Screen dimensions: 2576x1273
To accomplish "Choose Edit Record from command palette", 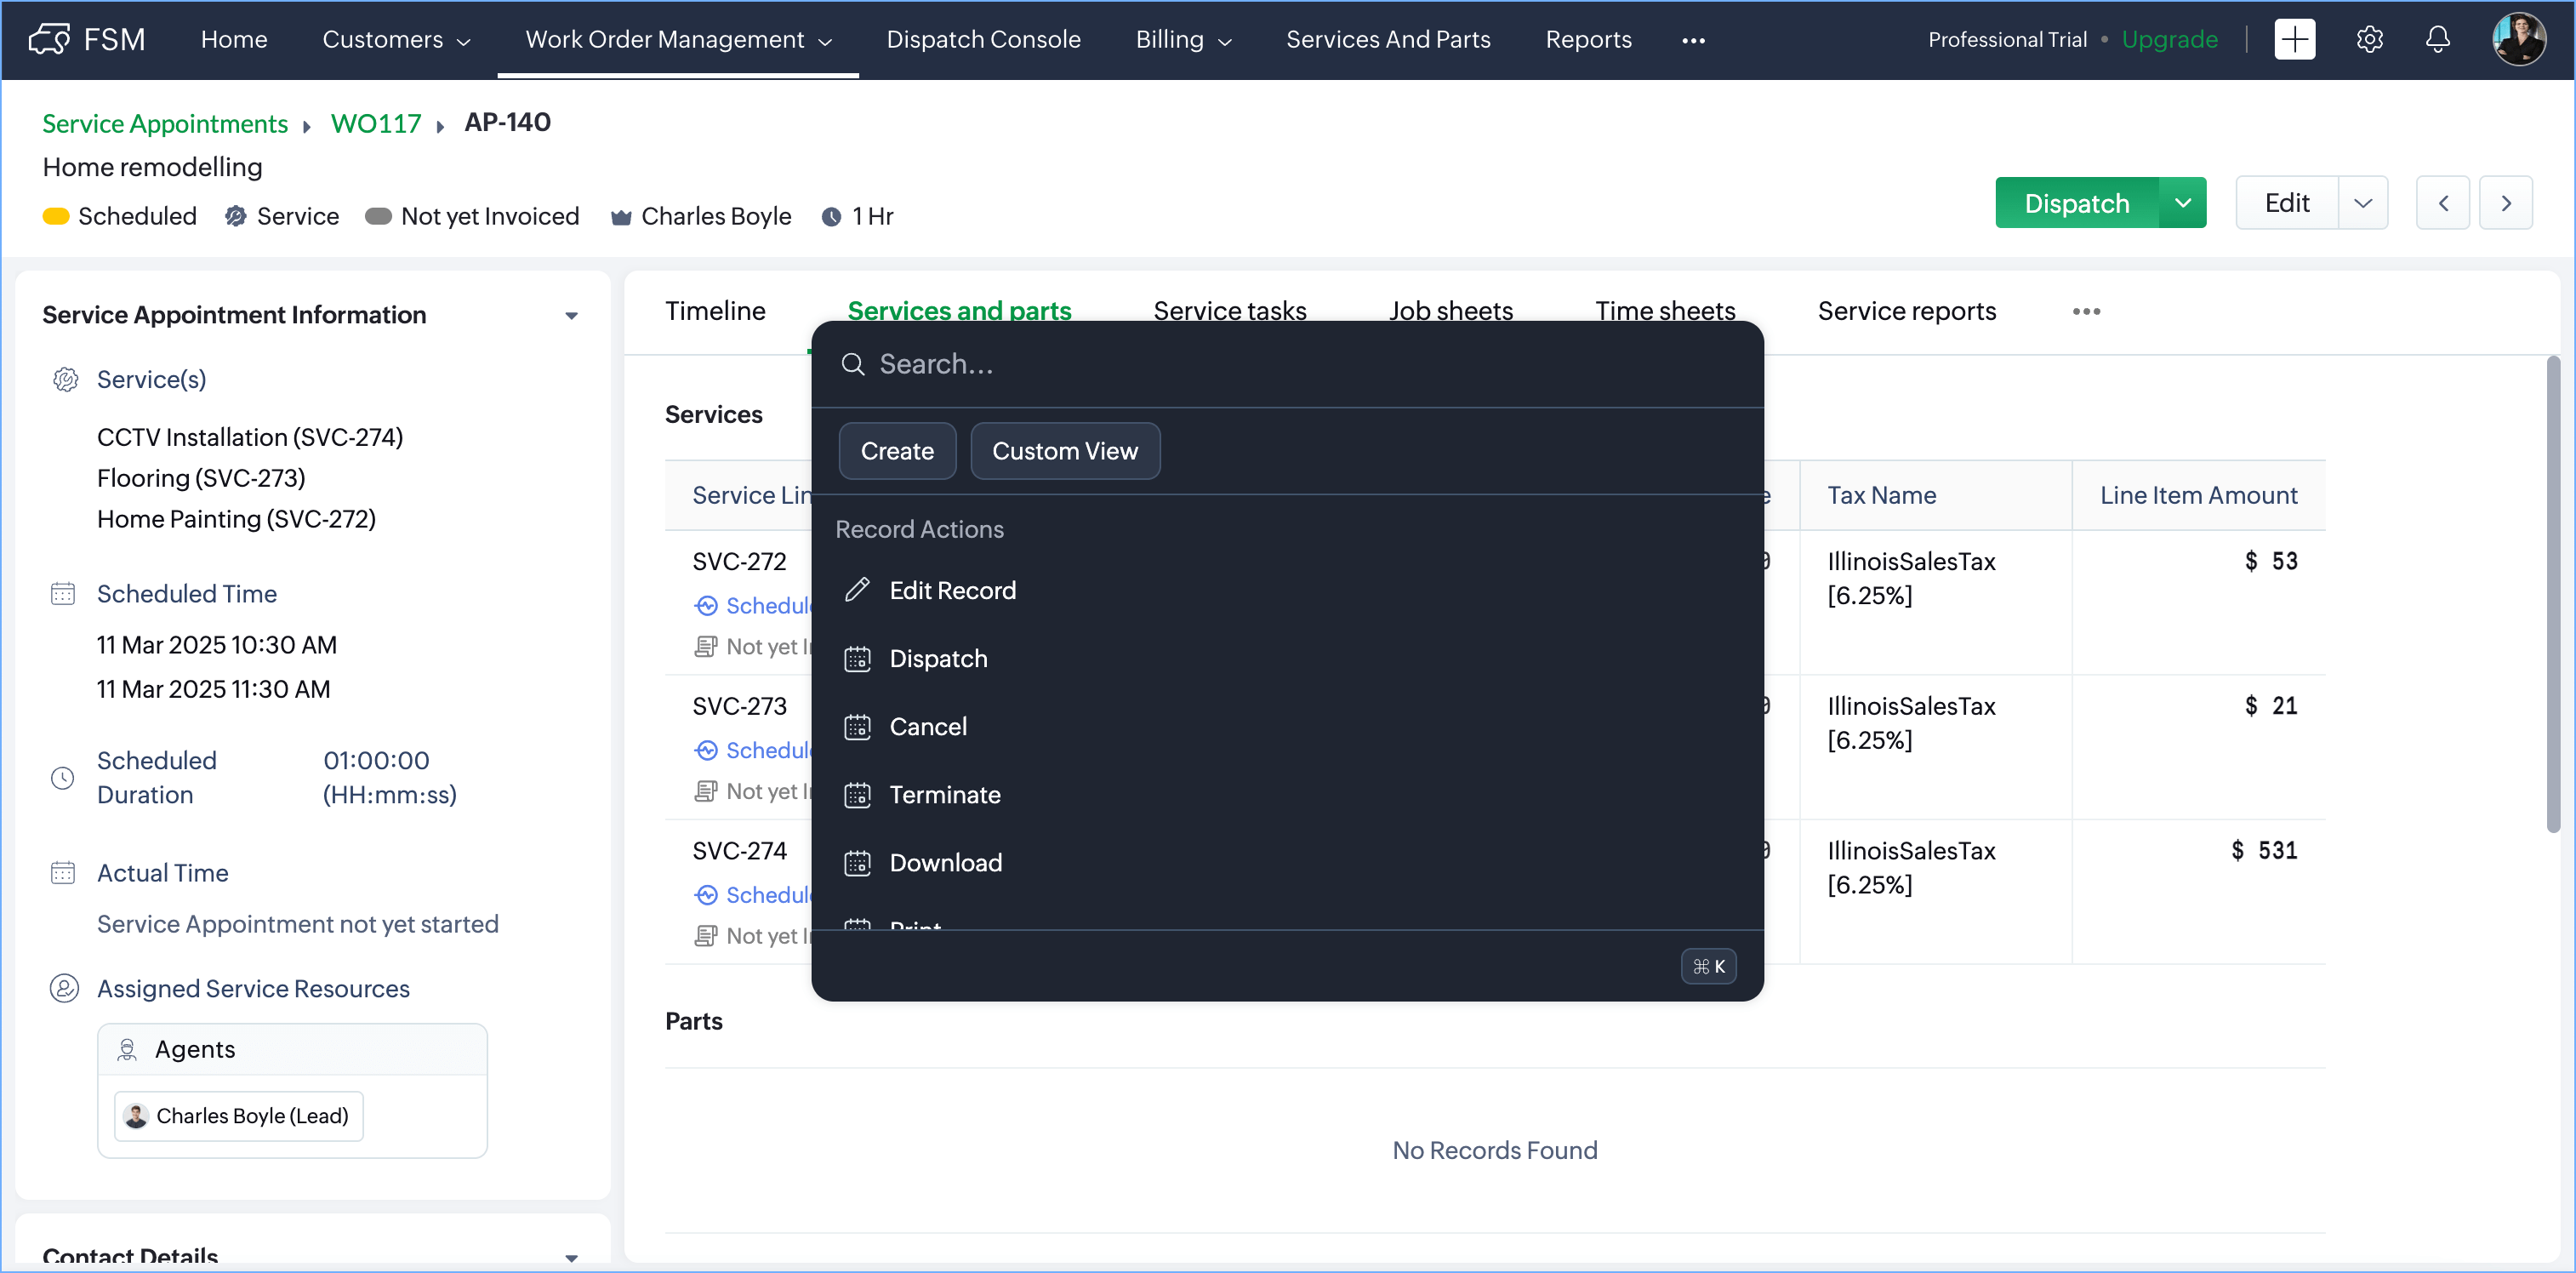I will [952, 591].
